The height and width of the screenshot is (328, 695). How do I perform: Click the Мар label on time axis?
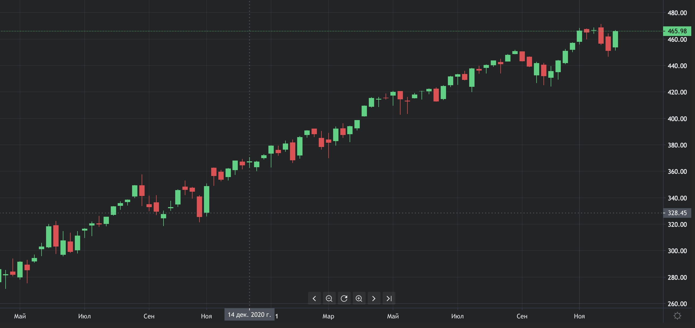(328, 316)
